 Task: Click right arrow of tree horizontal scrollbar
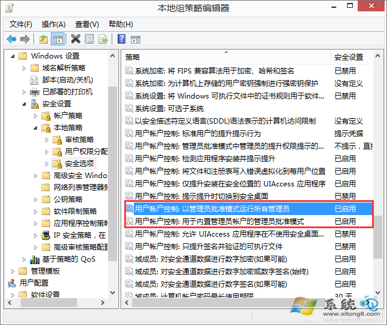103,302
